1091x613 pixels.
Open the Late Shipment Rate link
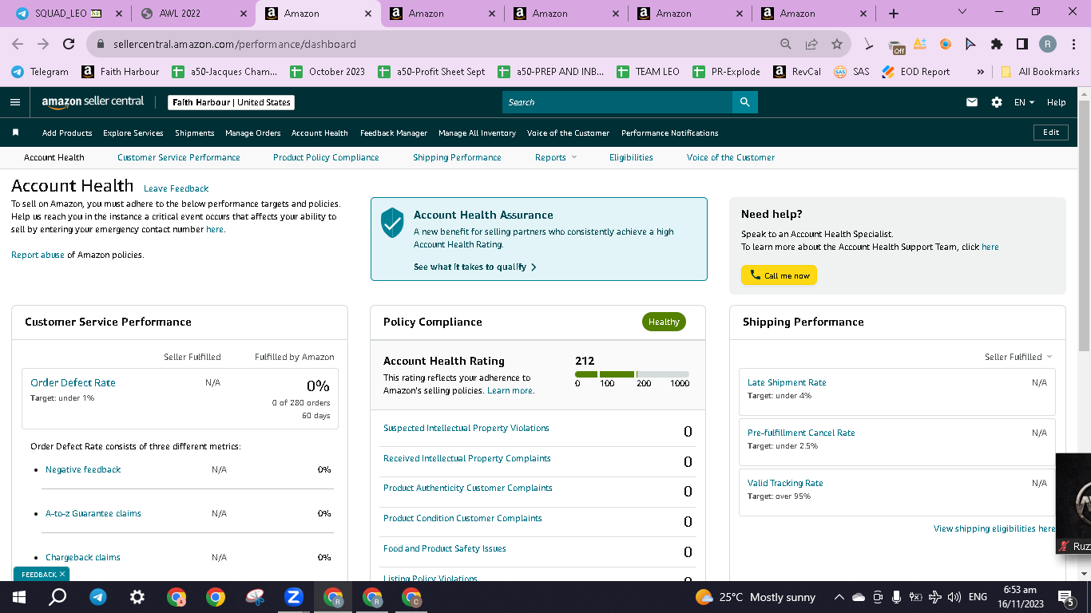(787, 382)
